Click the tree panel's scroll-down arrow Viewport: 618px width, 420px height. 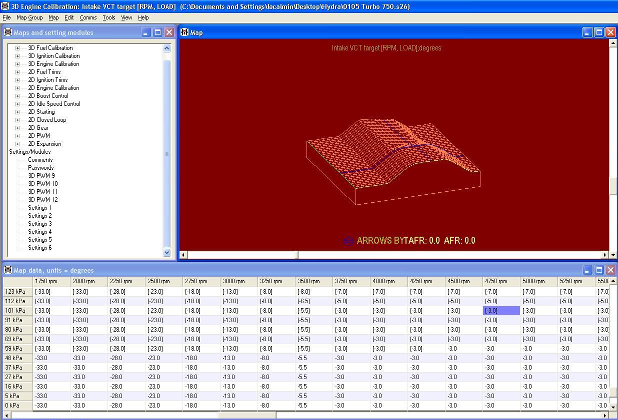pyautogui.click(x=166, y=253)
